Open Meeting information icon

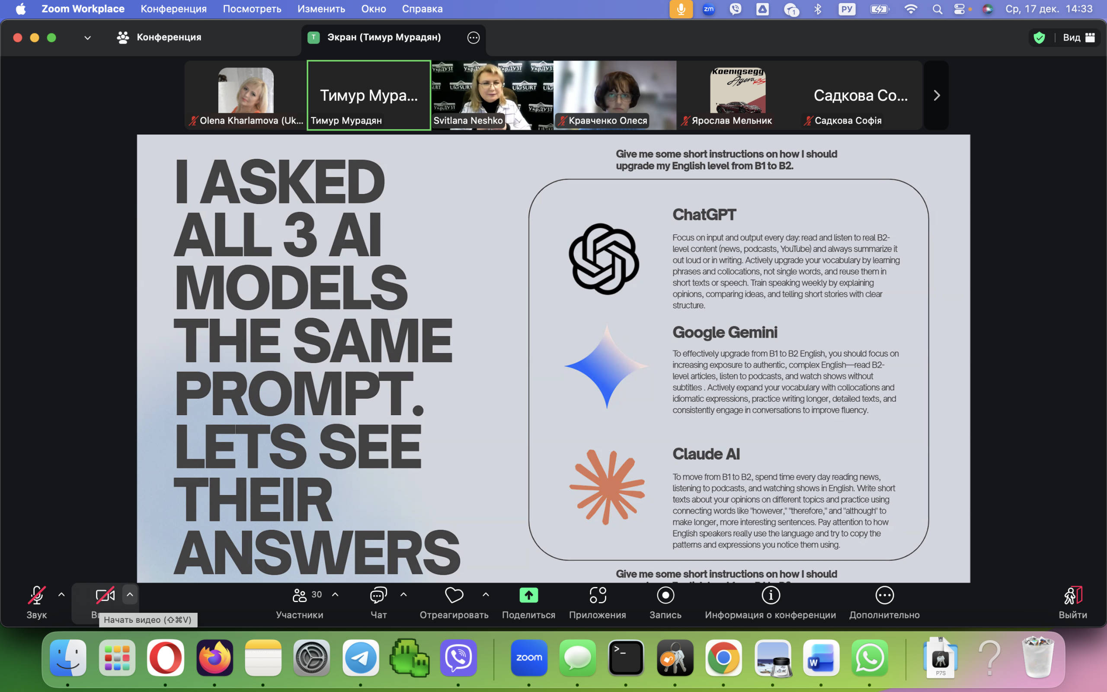click(770, 595)
